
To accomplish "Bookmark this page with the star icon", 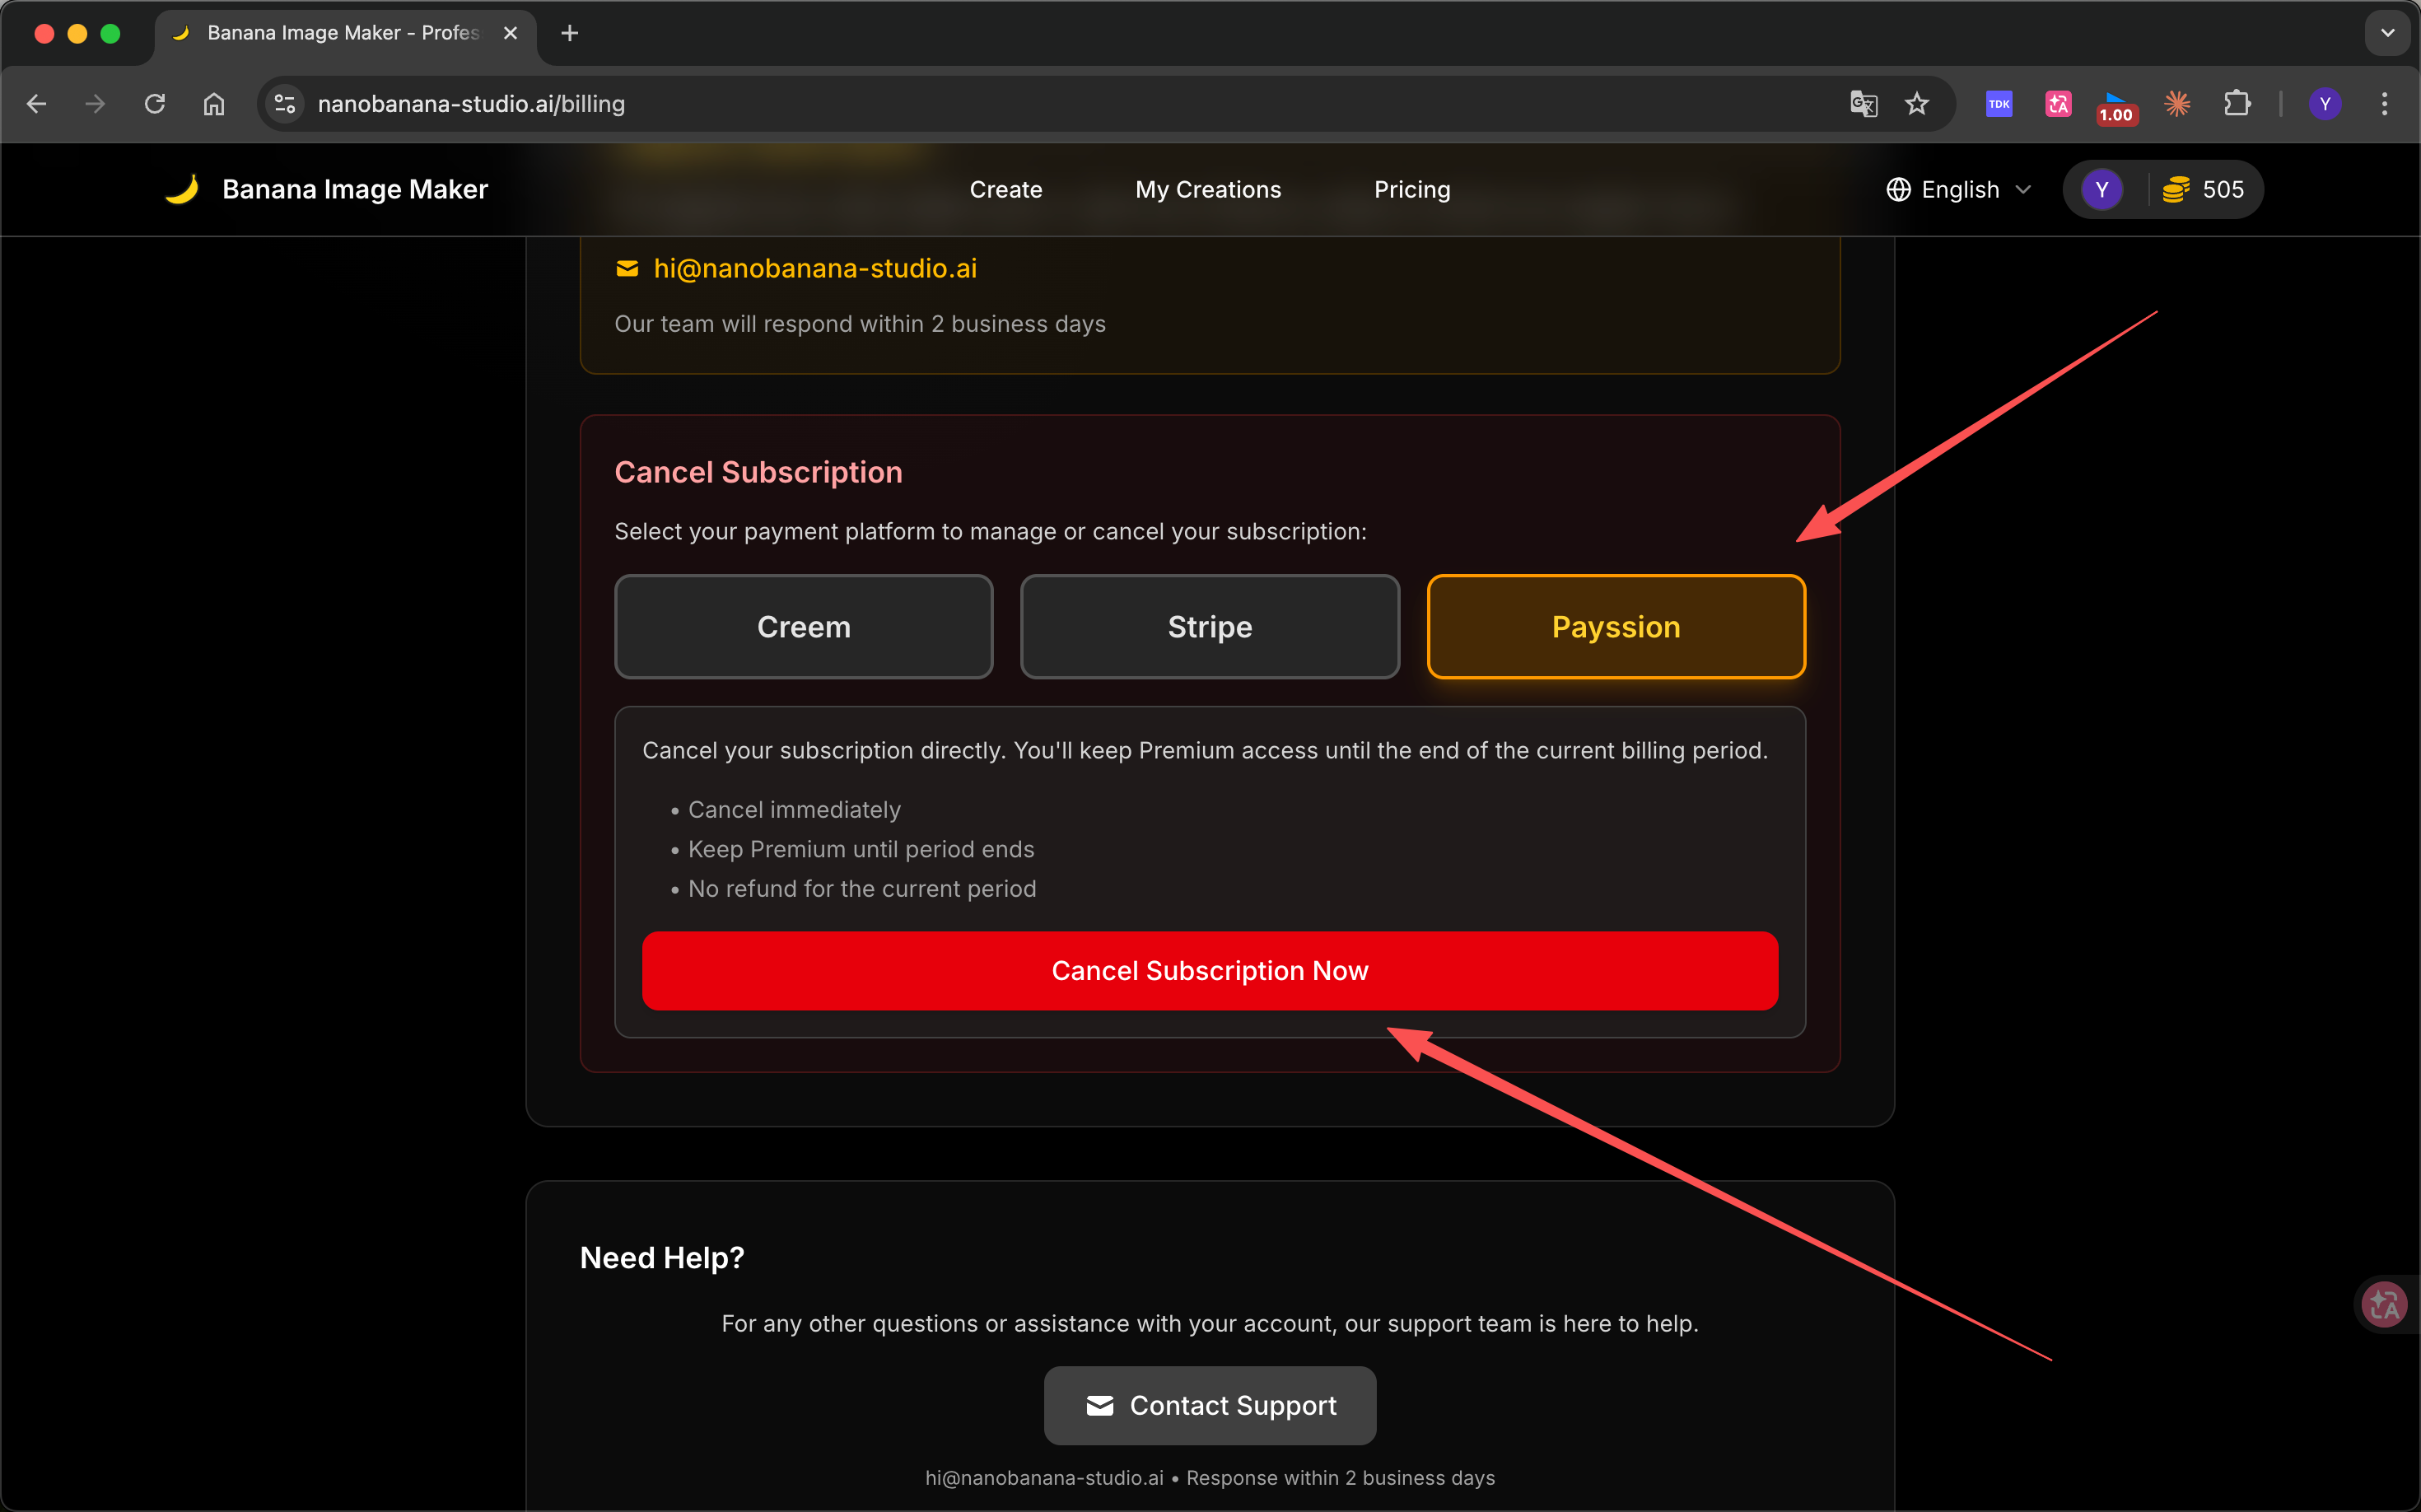I will coord(1916,104).
